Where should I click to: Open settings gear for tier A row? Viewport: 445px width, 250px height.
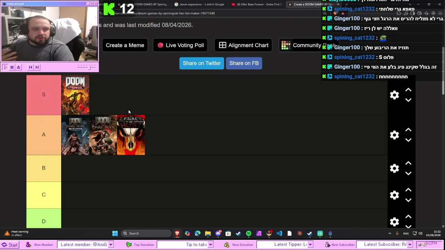point(394,135)
